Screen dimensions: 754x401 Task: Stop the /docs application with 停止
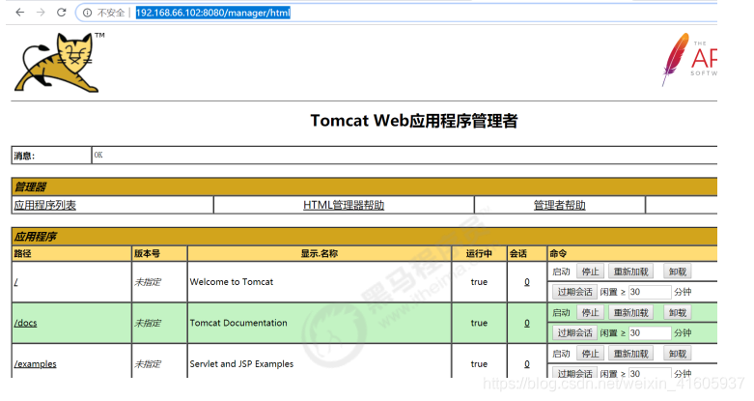tap(591, 312)
